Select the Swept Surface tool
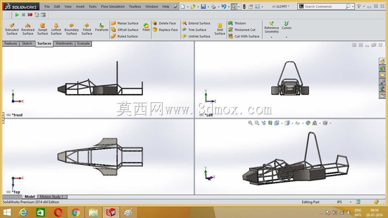The image size is (388, 218). coord(43,29)
